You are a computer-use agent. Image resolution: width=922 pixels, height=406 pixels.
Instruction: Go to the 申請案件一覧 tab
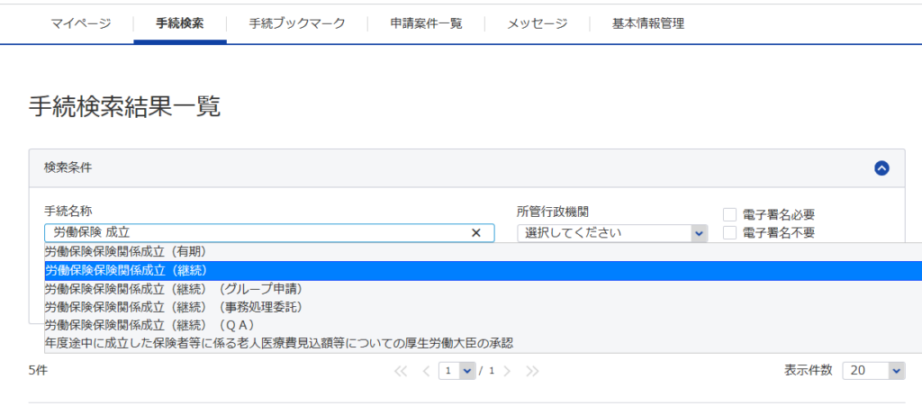click(x=426, y=23)
